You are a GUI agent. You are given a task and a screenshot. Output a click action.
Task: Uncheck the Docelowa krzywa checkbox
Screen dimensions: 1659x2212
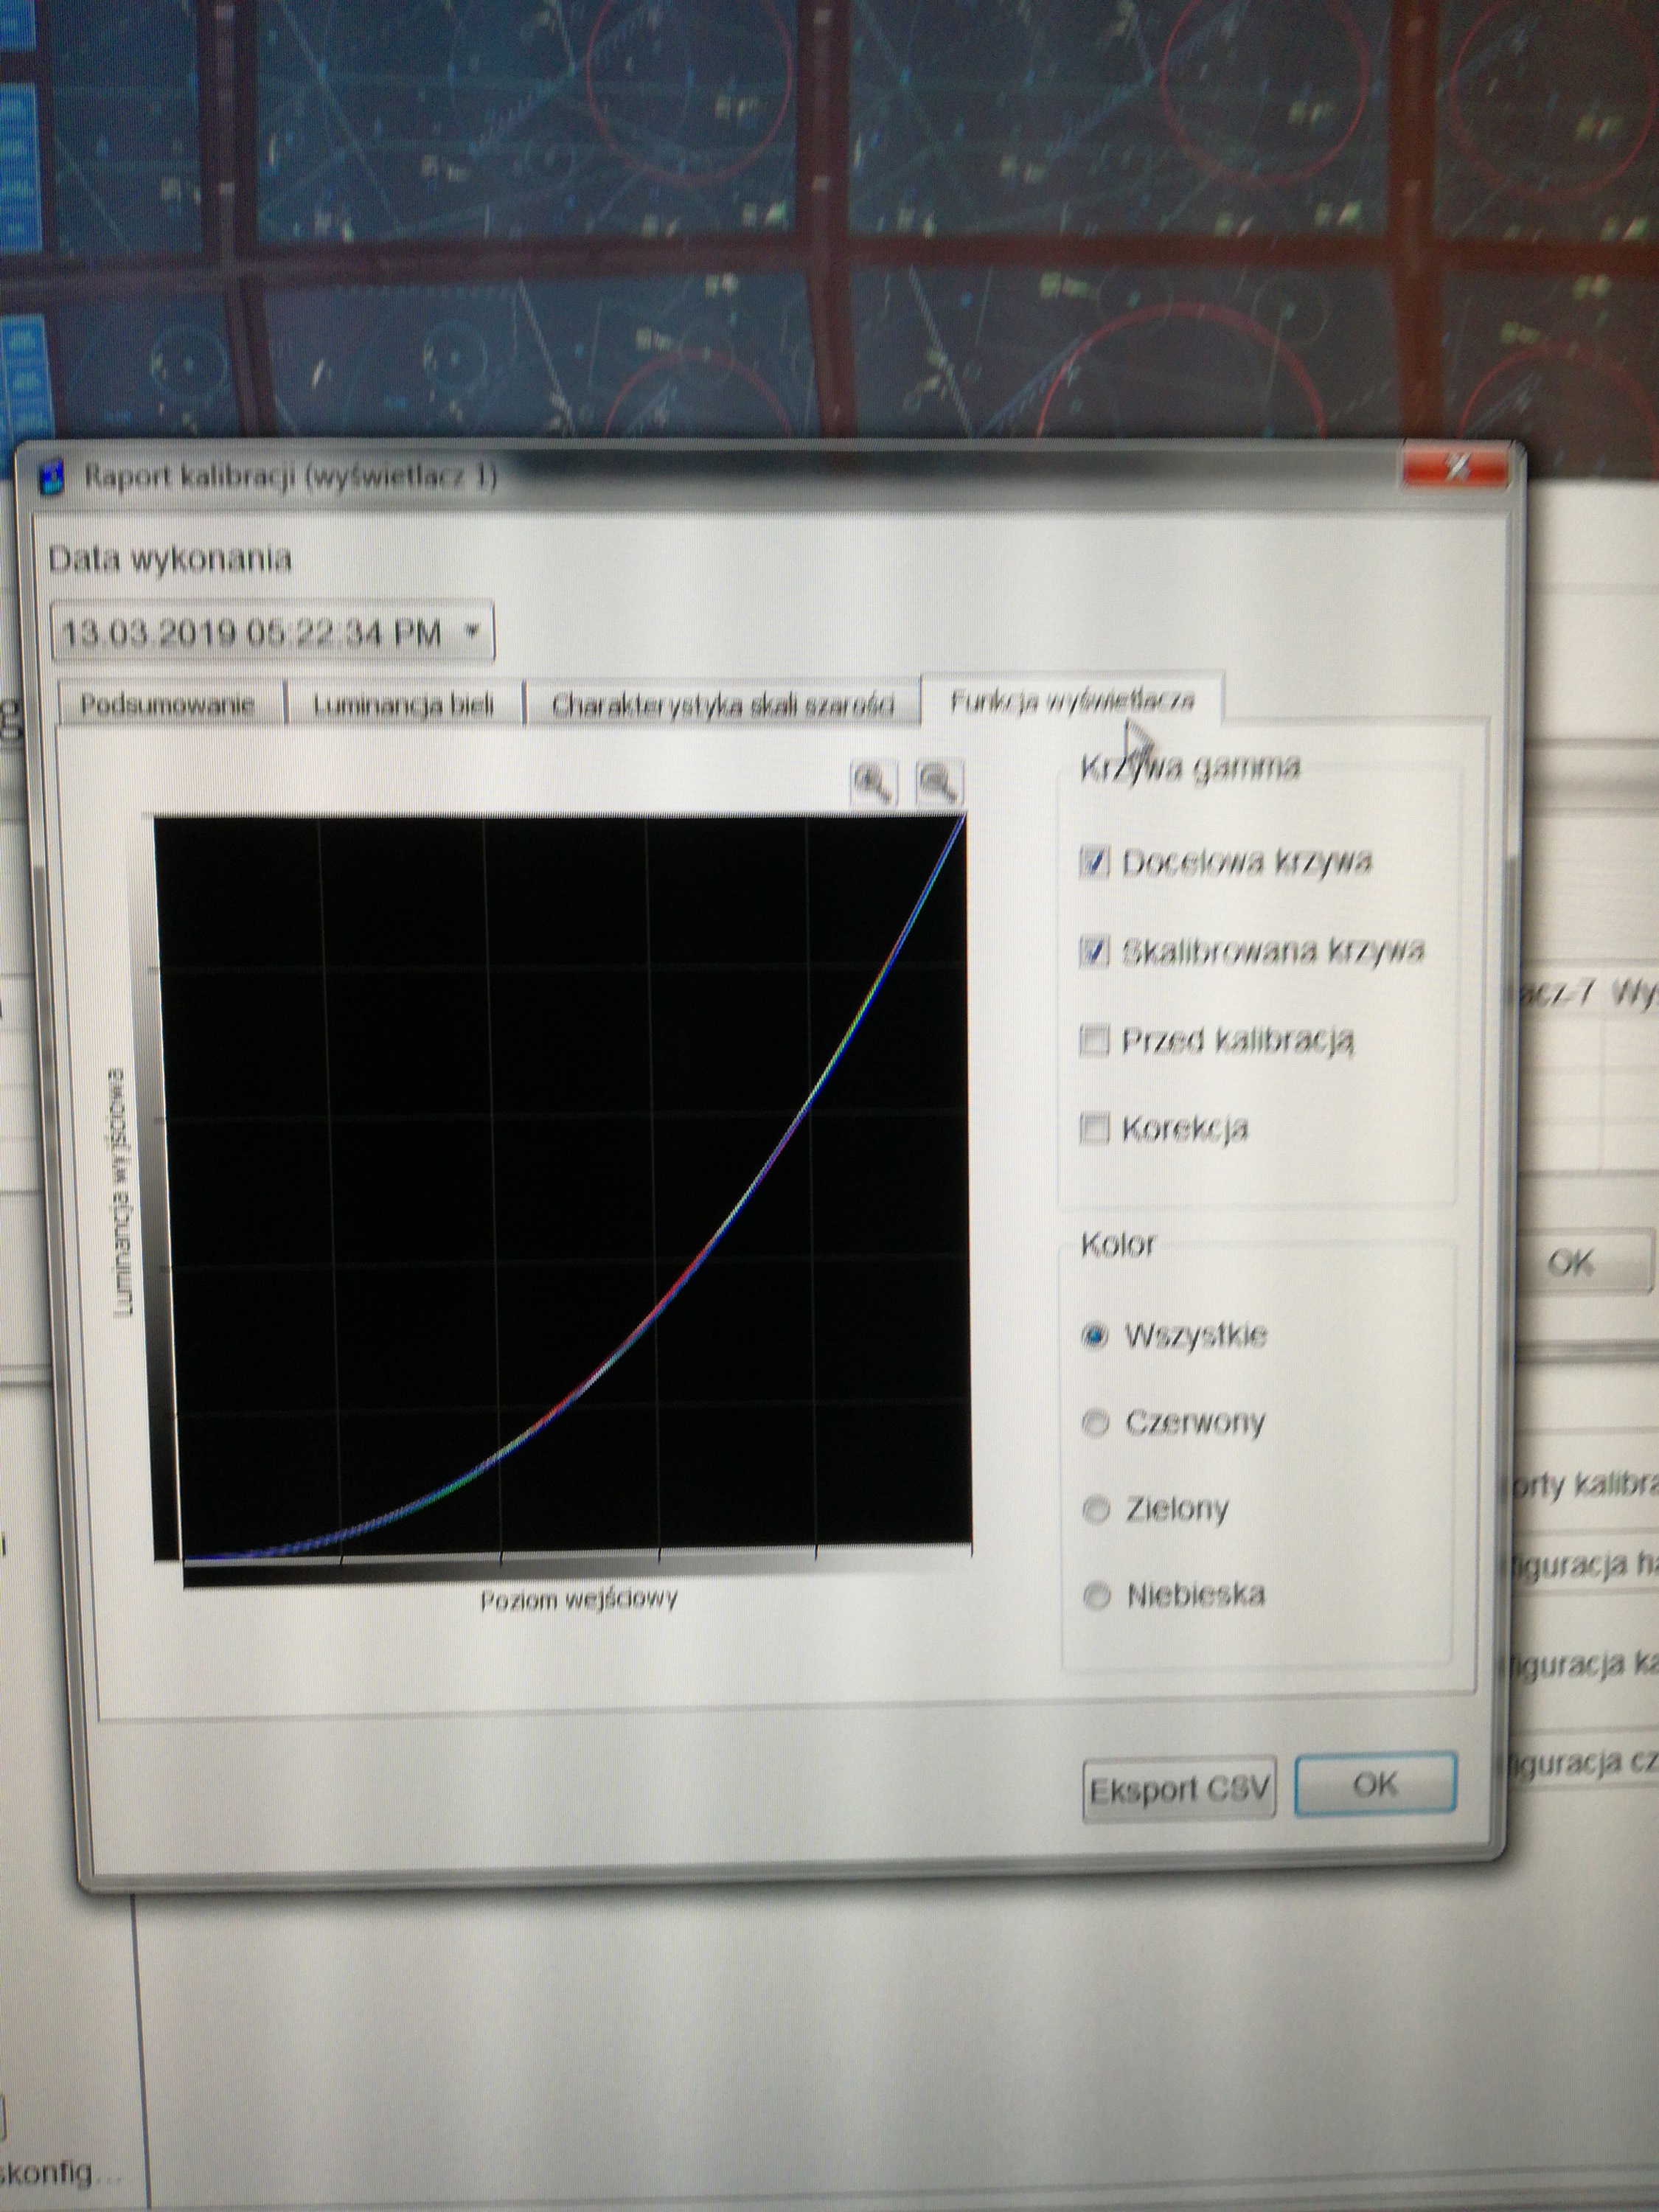click(x=1095, y=862)
